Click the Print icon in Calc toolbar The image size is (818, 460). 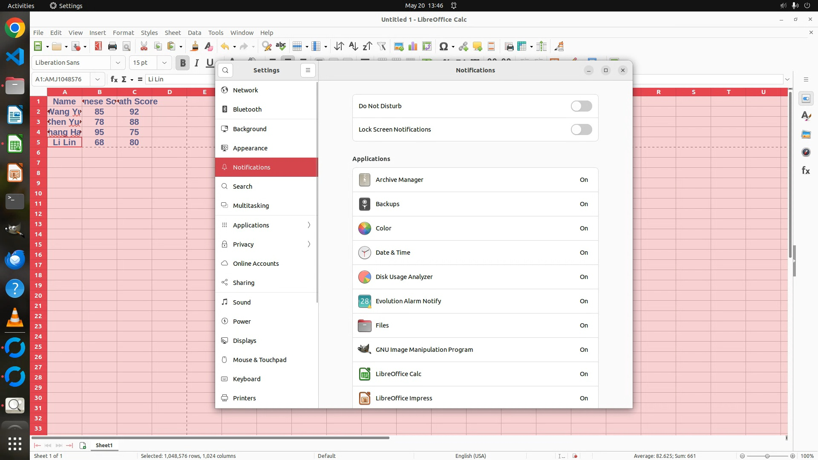112,46
